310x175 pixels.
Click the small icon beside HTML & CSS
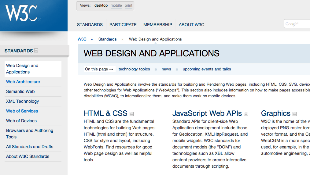pyautogui.click(x=131, y=114)
